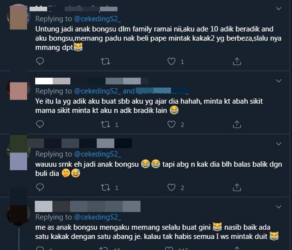The height and width of the screenshot is (250, 292).
Task: Retweet the 'Ye itu la yg adik' tweet
Action: click(106, 124)
